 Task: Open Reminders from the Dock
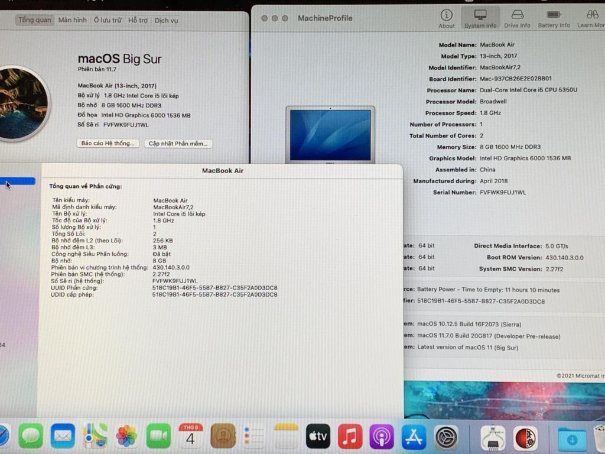(254, 436)
